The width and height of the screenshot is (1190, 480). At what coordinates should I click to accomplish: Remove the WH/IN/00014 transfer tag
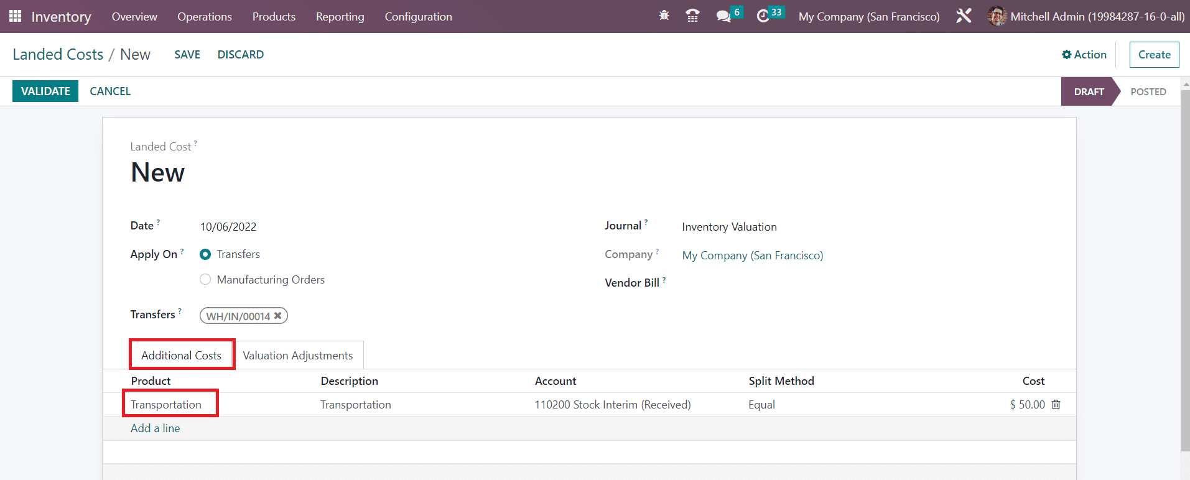(278, 316)
